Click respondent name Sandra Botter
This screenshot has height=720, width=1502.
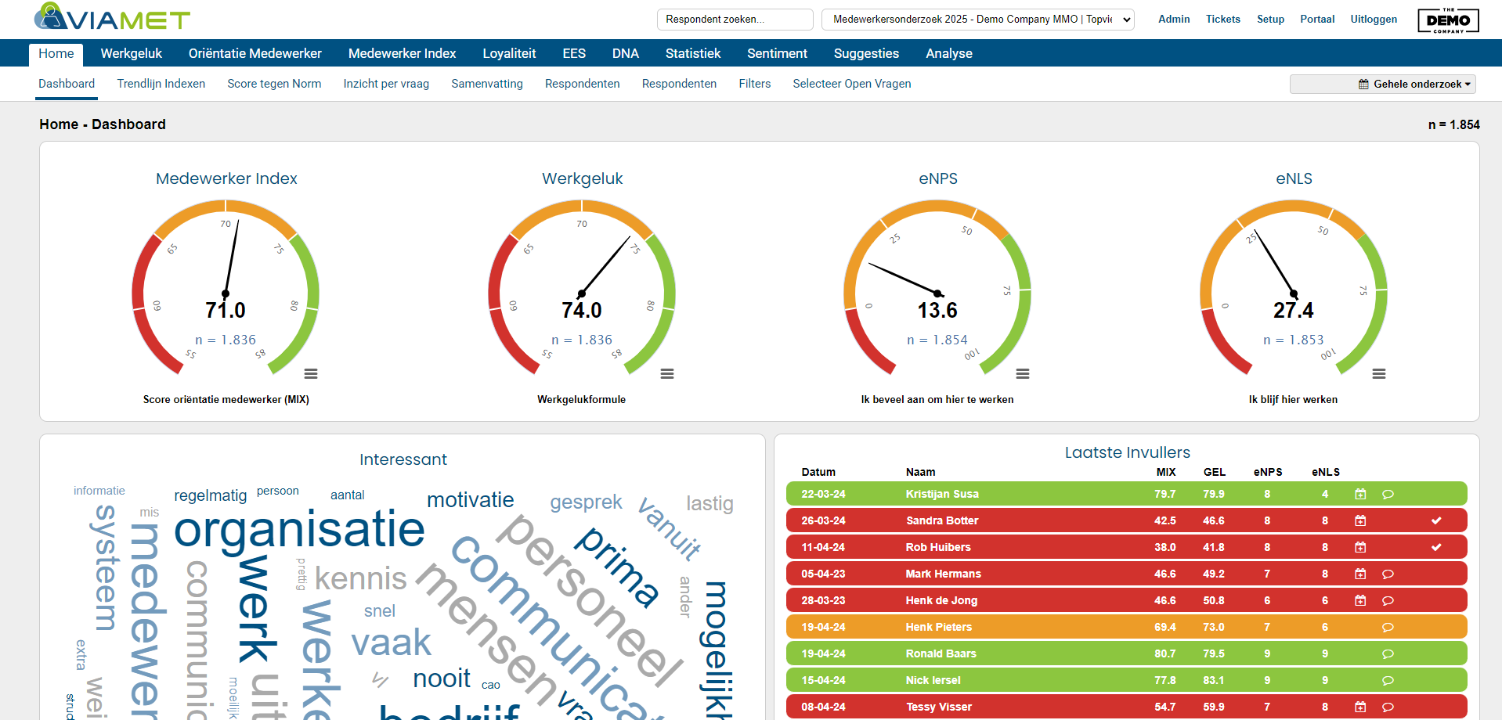point(942,520)
